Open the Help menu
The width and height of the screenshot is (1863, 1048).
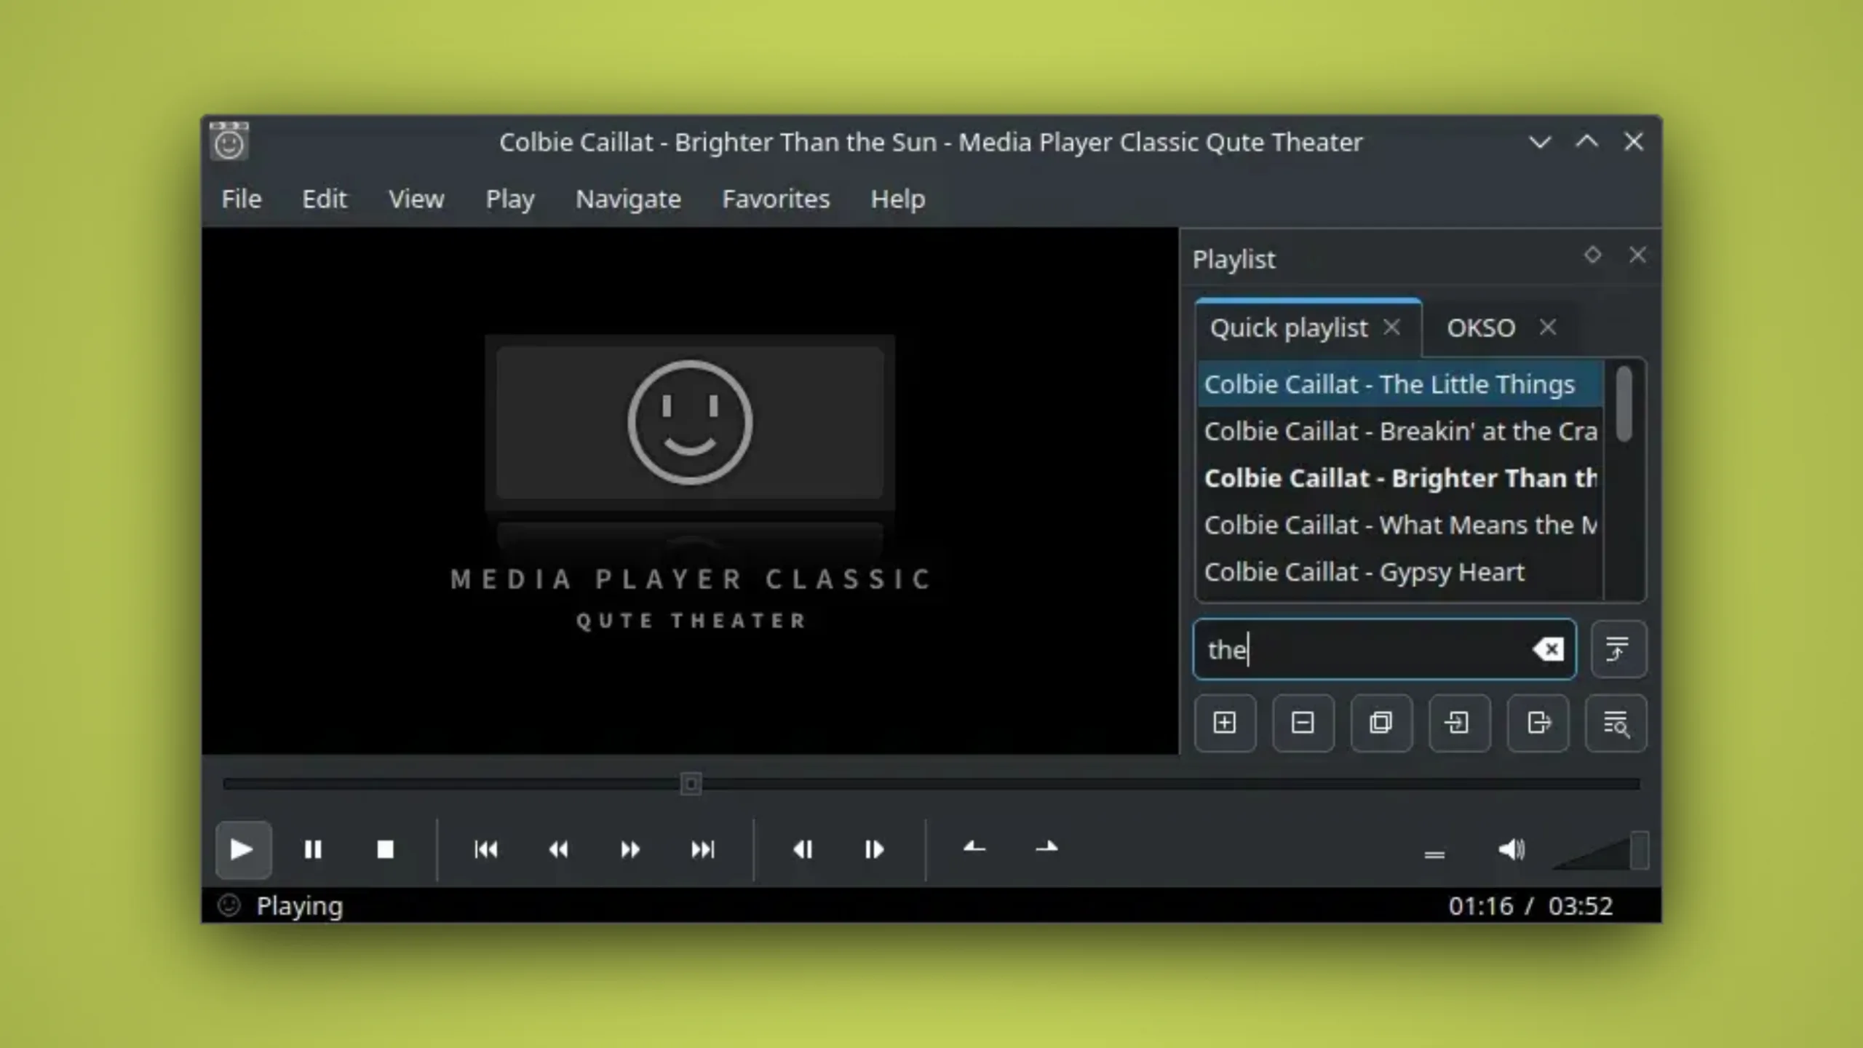[x=898, y=199]
